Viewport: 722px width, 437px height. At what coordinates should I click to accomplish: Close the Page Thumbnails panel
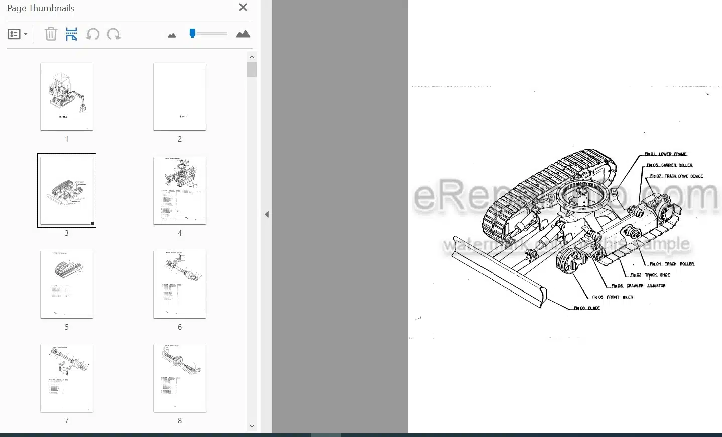[x=243, y=8]
